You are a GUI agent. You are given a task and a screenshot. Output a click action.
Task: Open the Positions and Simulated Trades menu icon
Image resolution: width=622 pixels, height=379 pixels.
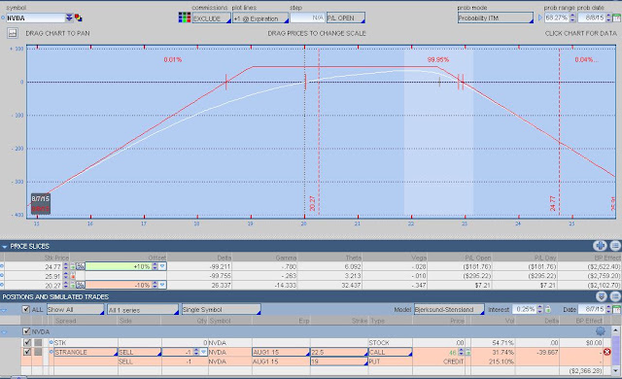[615, 296]
